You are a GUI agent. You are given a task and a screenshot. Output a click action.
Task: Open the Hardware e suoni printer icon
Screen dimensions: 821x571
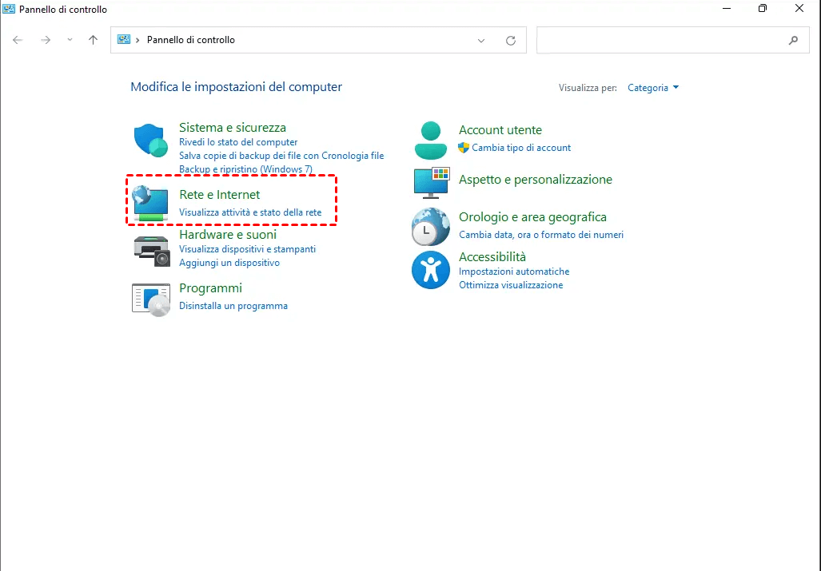tap(152, 251)
